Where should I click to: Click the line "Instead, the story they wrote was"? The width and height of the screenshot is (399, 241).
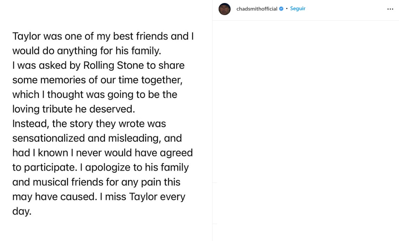coord(89,124)
